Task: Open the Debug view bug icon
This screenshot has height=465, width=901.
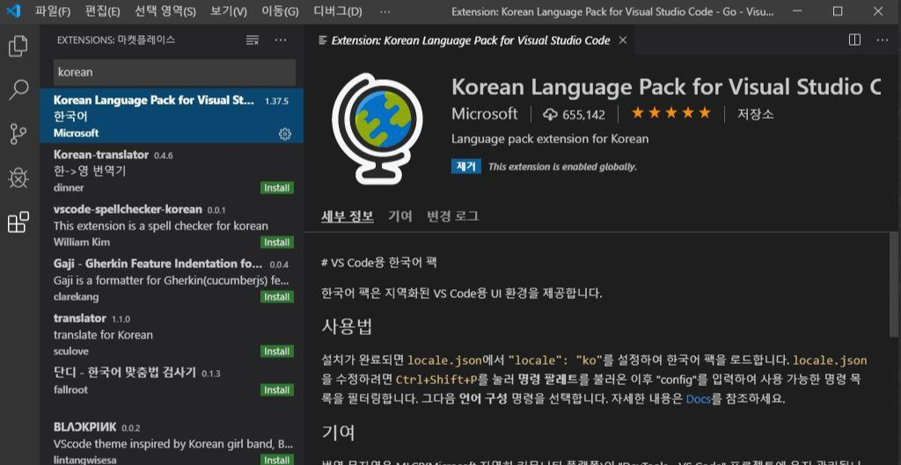Action: click(x=18, y=178)
